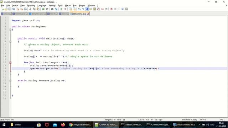Image resolution: width=228 pixels, height=128 pixels.
Task: Run macro multiple times icon
Action: tap(123, 9)
